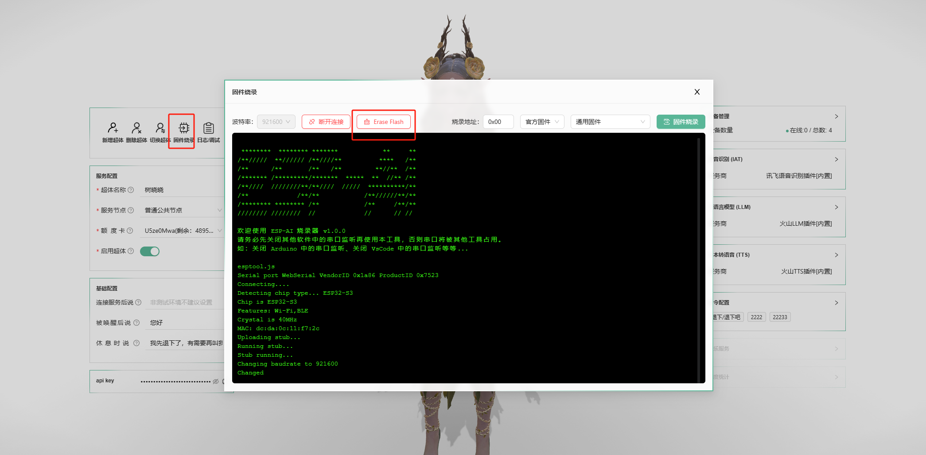This screenshot has width=926, height=455.
Task: Click the green 固件烧录 flash button
Action: coord(681,122)
